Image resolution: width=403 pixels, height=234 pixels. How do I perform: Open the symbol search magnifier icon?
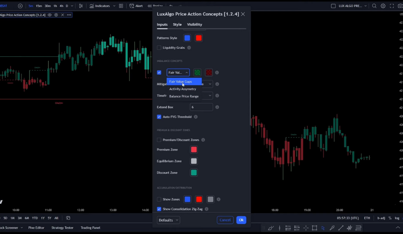pos(374,6)
